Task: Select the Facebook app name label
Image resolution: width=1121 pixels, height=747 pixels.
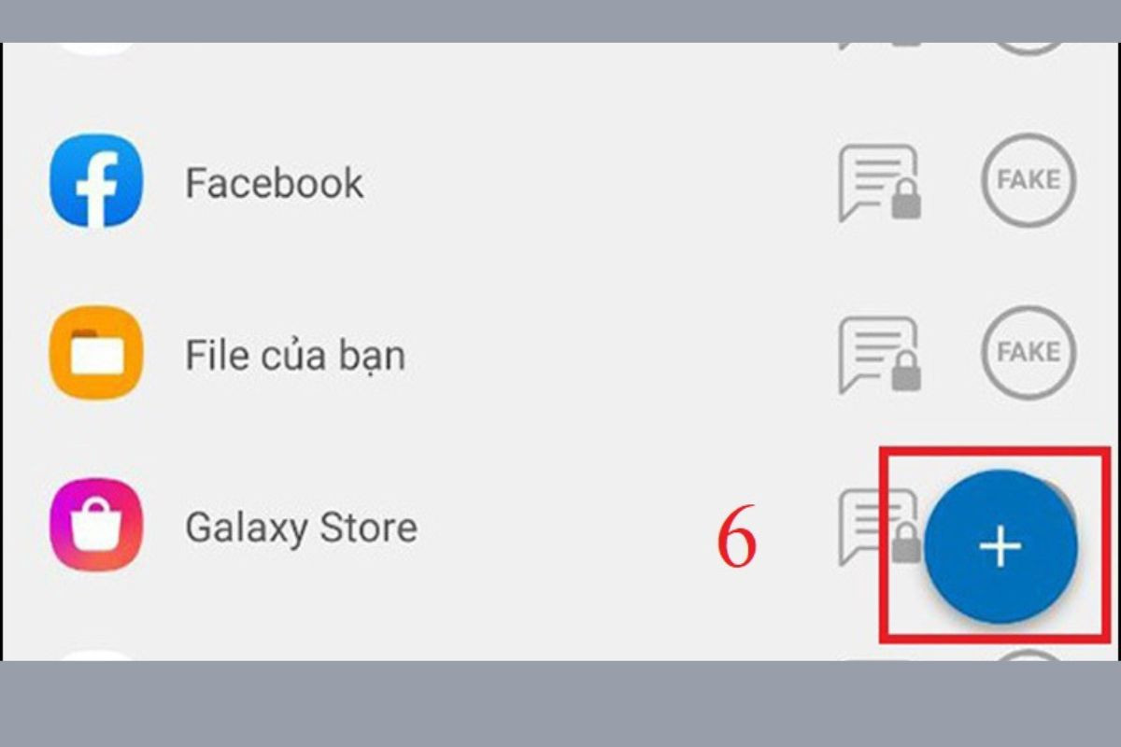Action: click(275, 182)
